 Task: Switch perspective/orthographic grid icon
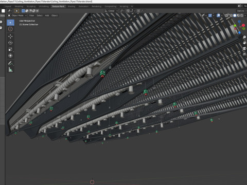point(244,54)
